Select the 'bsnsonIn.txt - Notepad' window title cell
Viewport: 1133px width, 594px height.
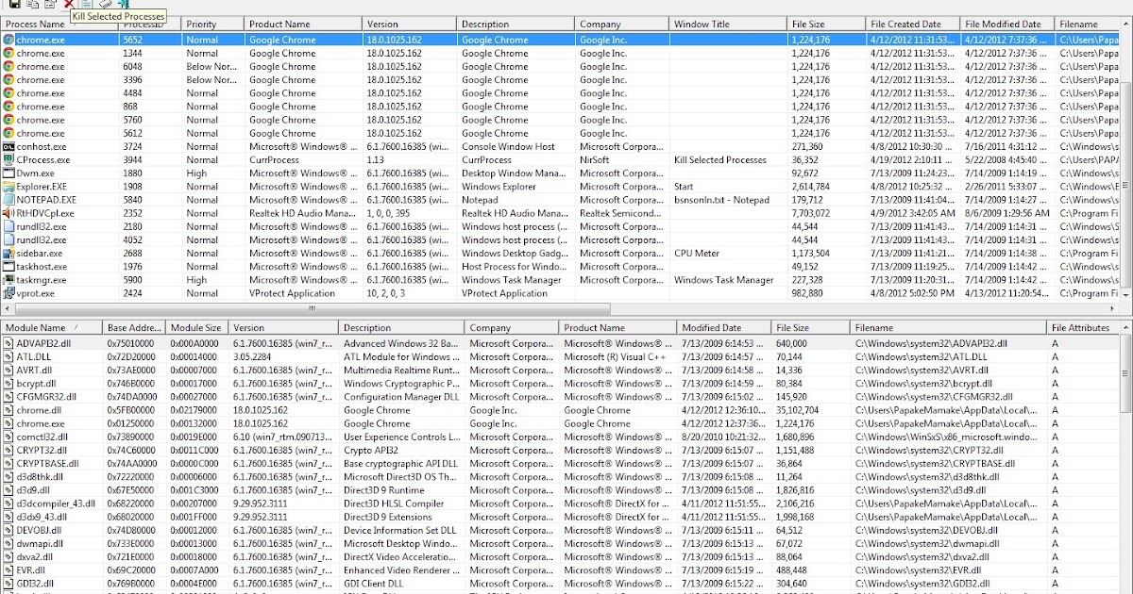tap(729, 200)
